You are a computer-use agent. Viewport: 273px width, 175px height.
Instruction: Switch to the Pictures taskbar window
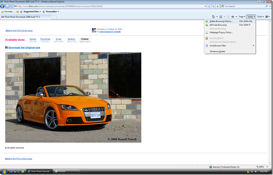click(66, 171)
